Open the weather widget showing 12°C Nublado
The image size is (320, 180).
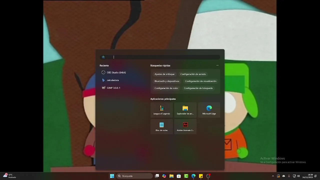click(x=9, y=176)
